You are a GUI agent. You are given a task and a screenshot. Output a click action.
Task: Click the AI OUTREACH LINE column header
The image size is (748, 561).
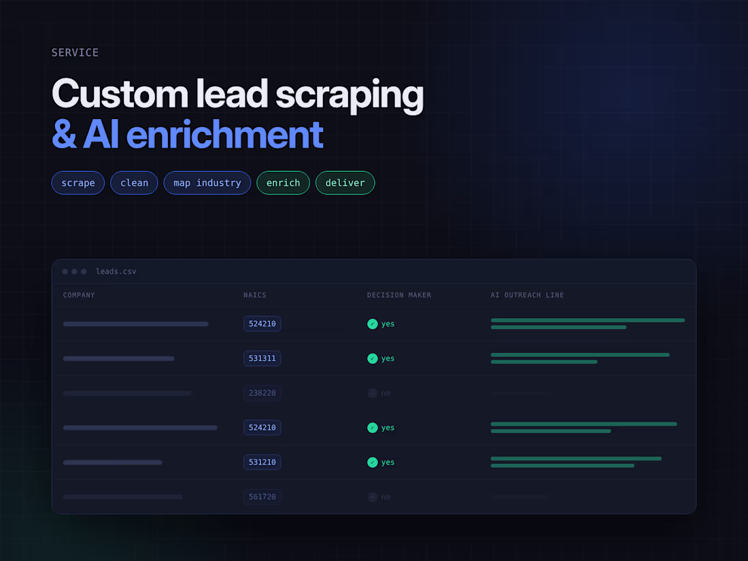coord(527,295)
